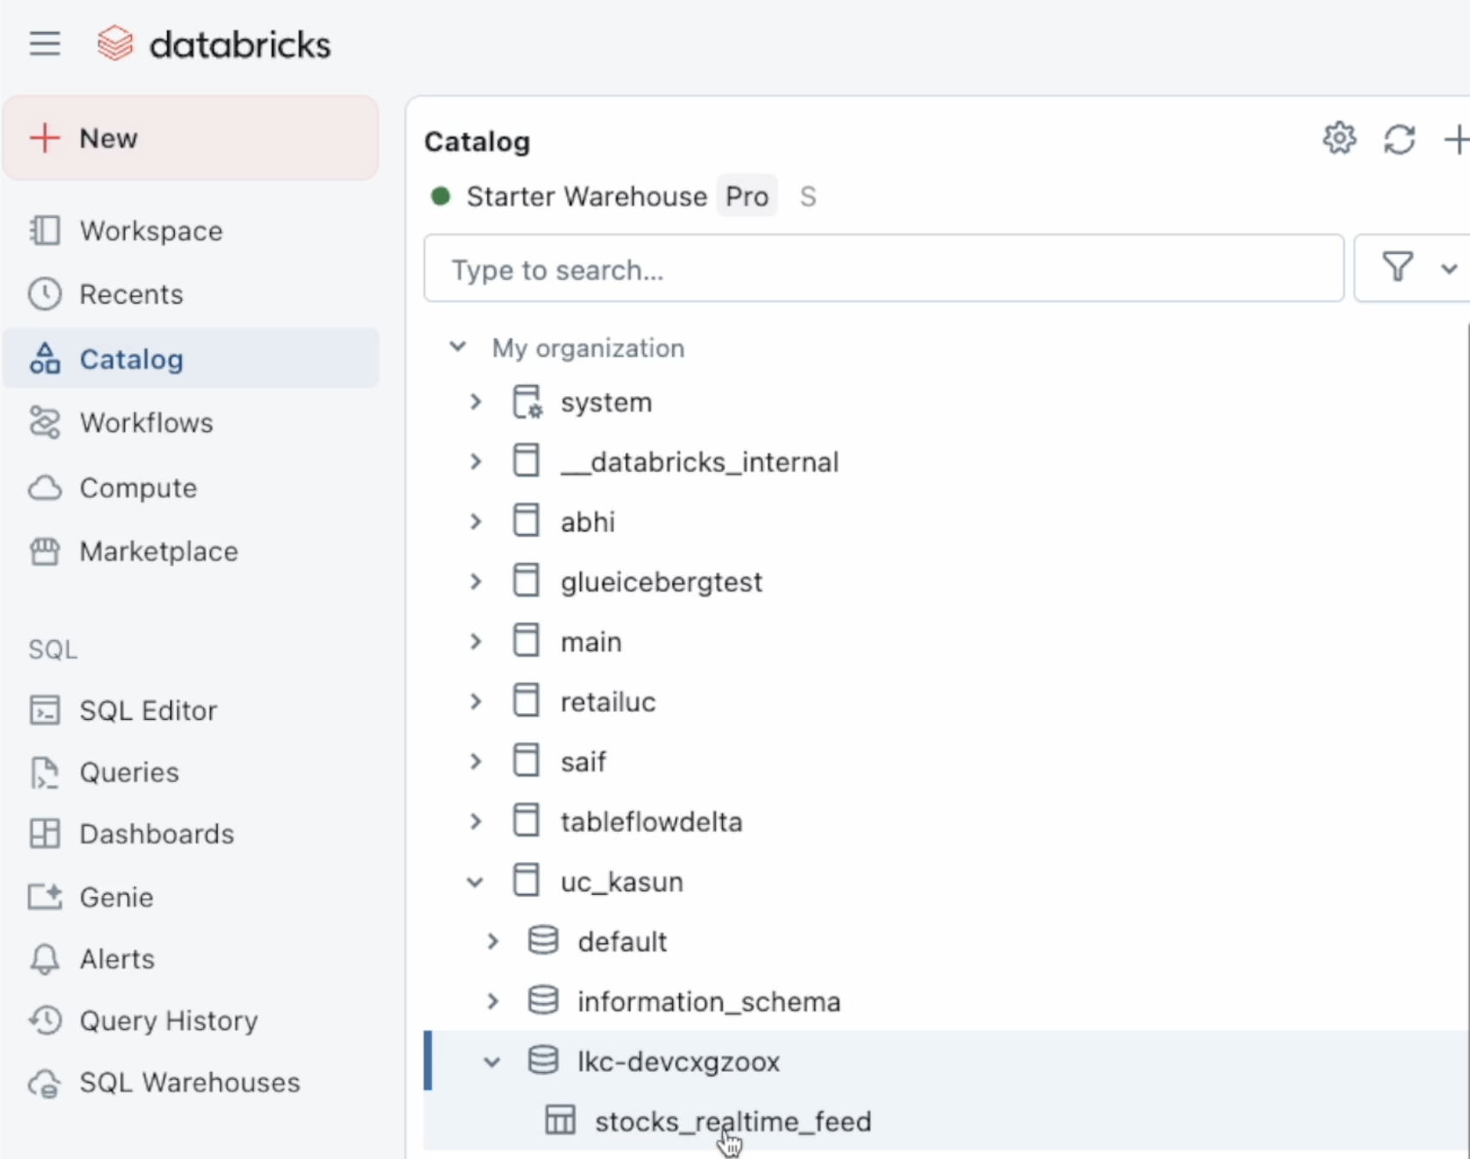Expand the retailuc catalog
The image size is (1470, 1159).
pyautogui.click(x=475, y=702)
